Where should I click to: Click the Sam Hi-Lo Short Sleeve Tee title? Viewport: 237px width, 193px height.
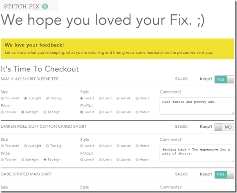point(30,79)
